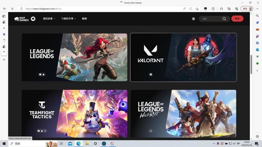The height and width of the screenshot is (147, 262).
Task: Open the League of Legends Wild Rift card
Action: tap(183, 114)
